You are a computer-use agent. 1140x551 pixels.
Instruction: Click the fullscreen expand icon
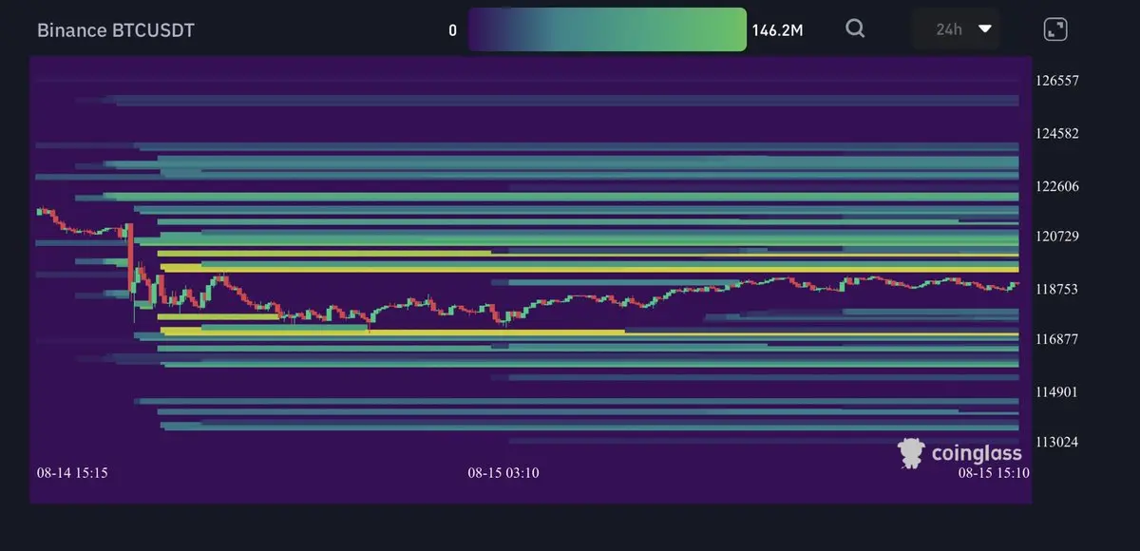(x=1055, y=29)
